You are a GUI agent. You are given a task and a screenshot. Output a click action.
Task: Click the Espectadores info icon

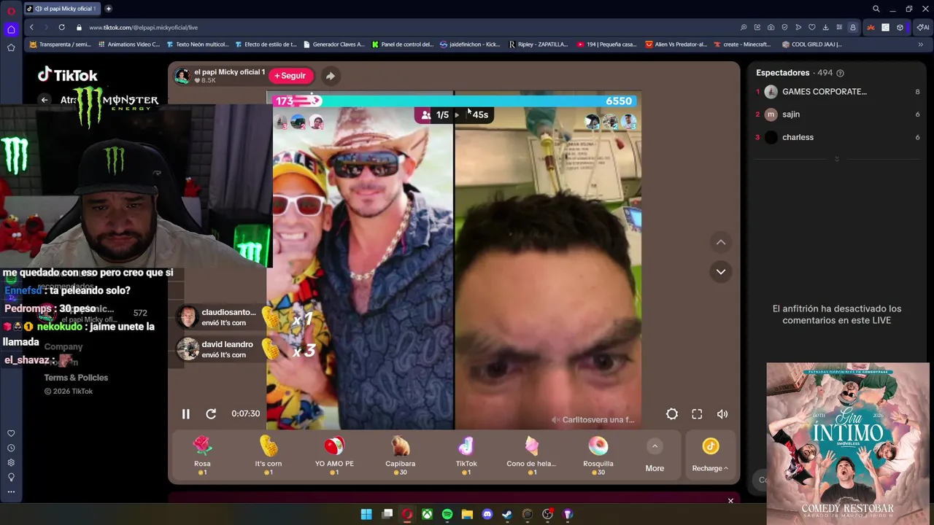[x=840, y=73]
